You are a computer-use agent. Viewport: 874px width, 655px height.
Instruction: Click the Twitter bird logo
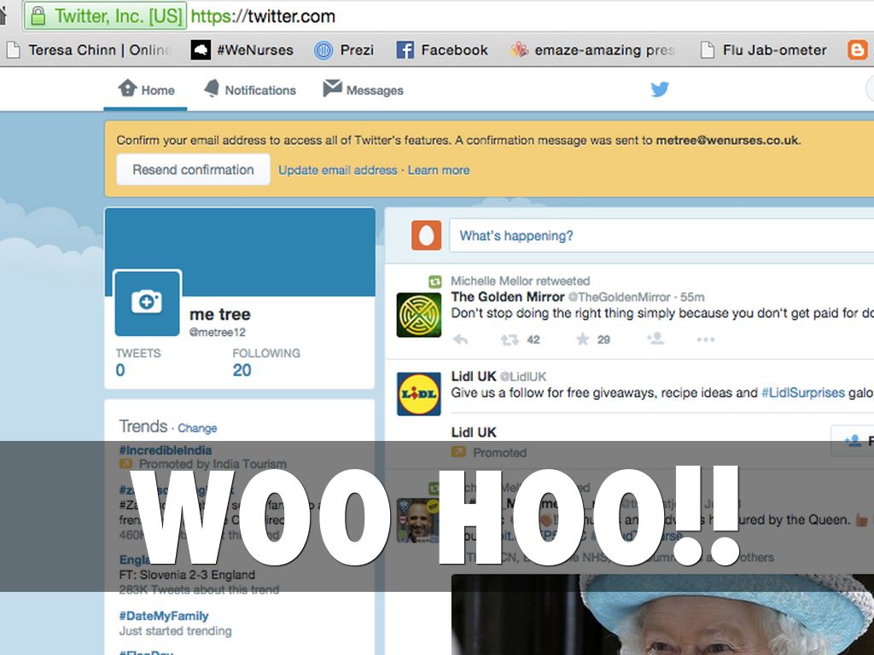(x=660, y=90)
